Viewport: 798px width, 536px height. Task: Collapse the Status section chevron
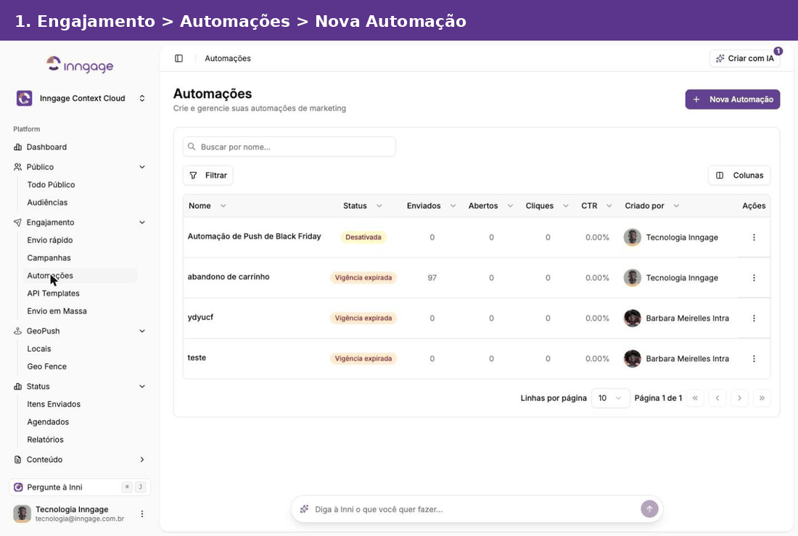coord(142,387)
